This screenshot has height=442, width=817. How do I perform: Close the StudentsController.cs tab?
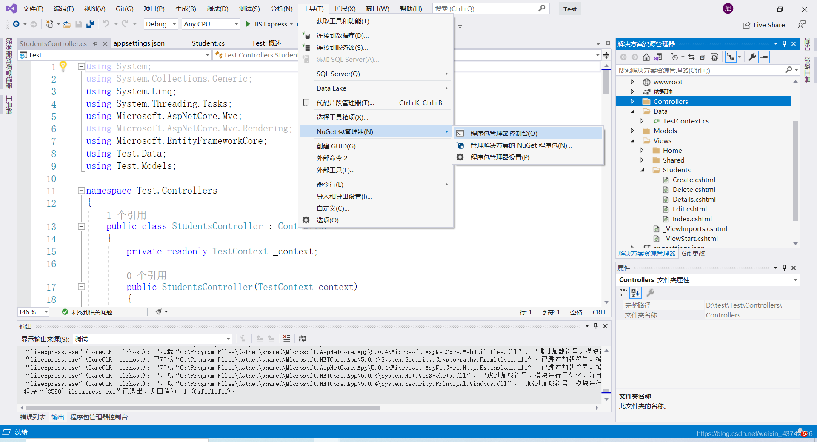click(105, 43)
